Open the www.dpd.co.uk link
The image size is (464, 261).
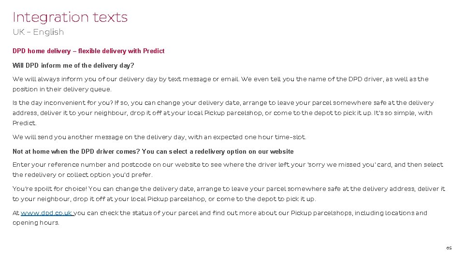click(46, 213)
